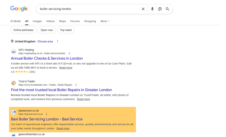Click Read more under Baxi Service snippet
This screenshot has width=226, height=137.
[x=63, y=128]
